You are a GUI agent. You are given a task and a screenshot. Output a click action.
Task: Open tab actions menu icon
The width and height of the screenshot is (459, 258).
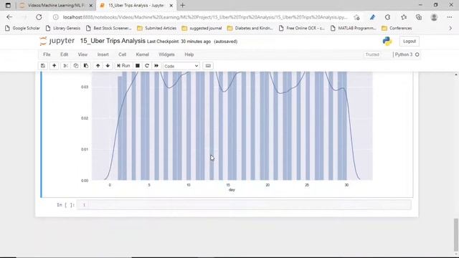click(8, 5)
